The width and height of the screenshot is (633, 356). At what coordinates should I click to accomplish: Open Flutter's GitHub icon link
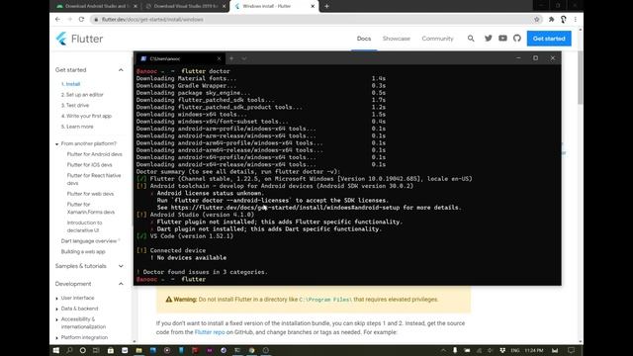tap(517, 39)
